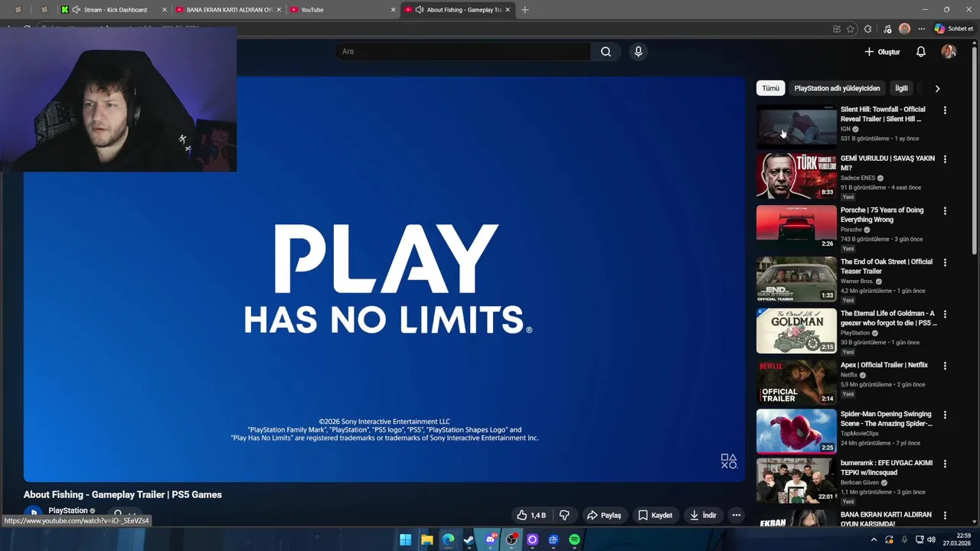The height and width of the screenshot is (551, 980).
Task: Open Steam from the taskbar
Action: pyautogui.click(x=469, y=540)
